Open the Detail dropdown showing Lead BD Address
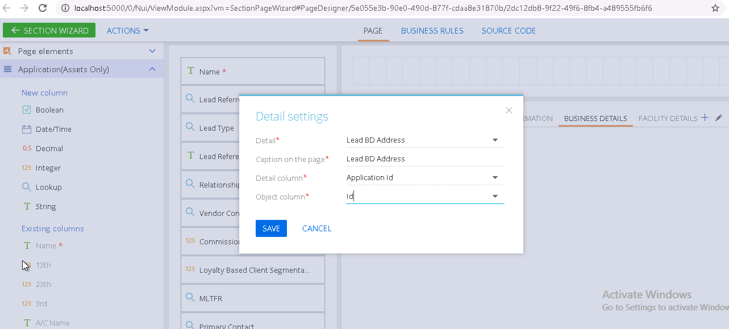 (425, 140)
